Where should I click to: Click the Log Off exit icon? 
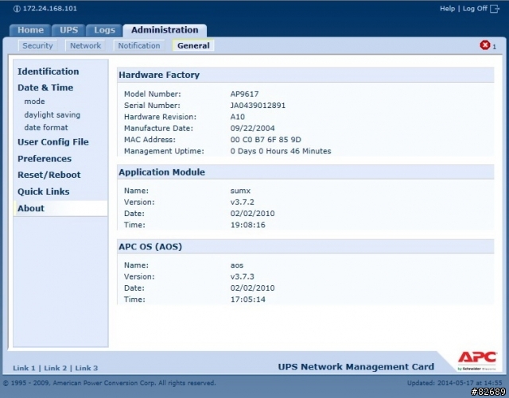[x=495, y=9]
